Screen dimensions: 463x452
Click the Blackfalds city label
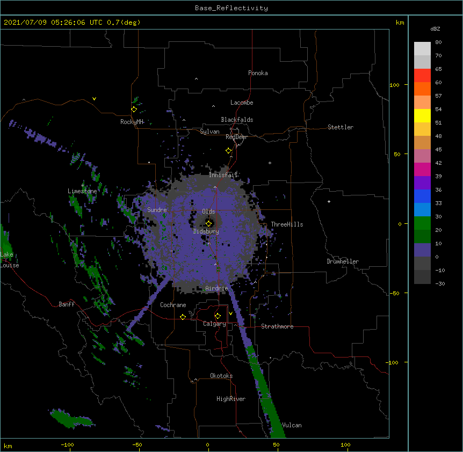[237, 120]
